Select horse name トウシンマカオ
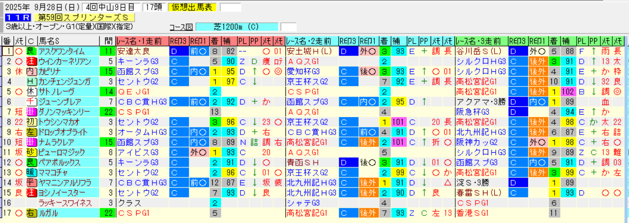629x223 pixels. pyautogui.click(x=60, y=122)
